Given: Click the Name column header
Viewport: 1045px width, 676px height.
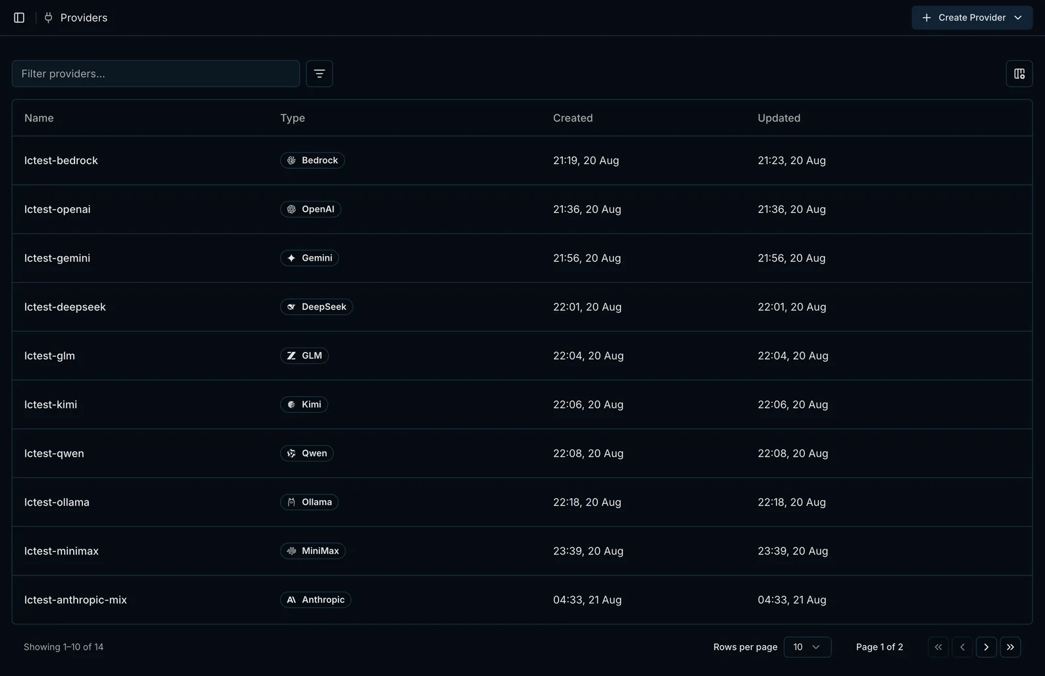Looking at the screenshot, I should (39, 118).
